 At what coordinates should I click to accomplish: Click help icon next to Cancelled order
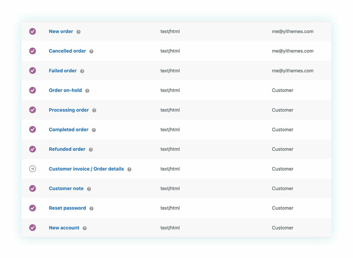91,51
